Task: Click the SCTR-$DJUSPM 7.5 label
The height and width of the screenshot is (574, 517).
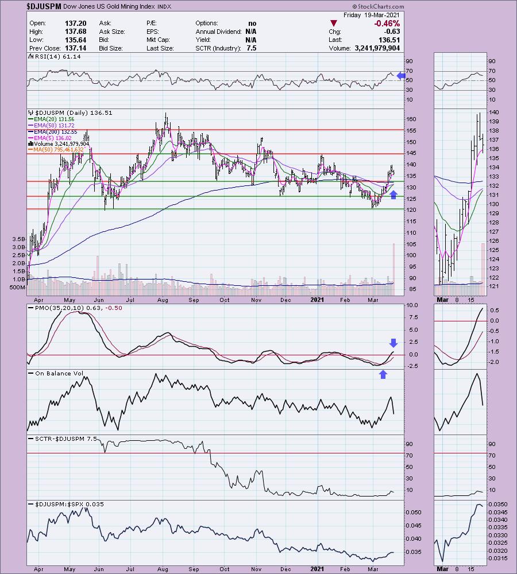Action: 66,439
